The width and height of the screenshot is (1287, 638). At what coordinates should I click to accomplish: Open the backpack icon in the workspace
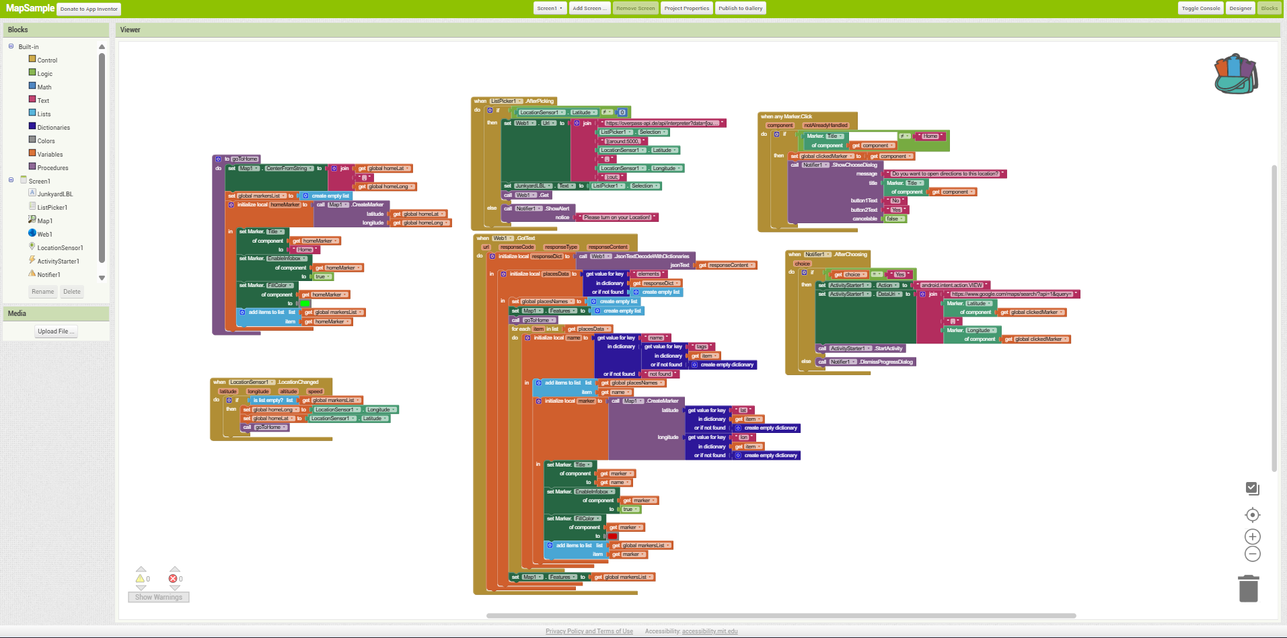1236,74
